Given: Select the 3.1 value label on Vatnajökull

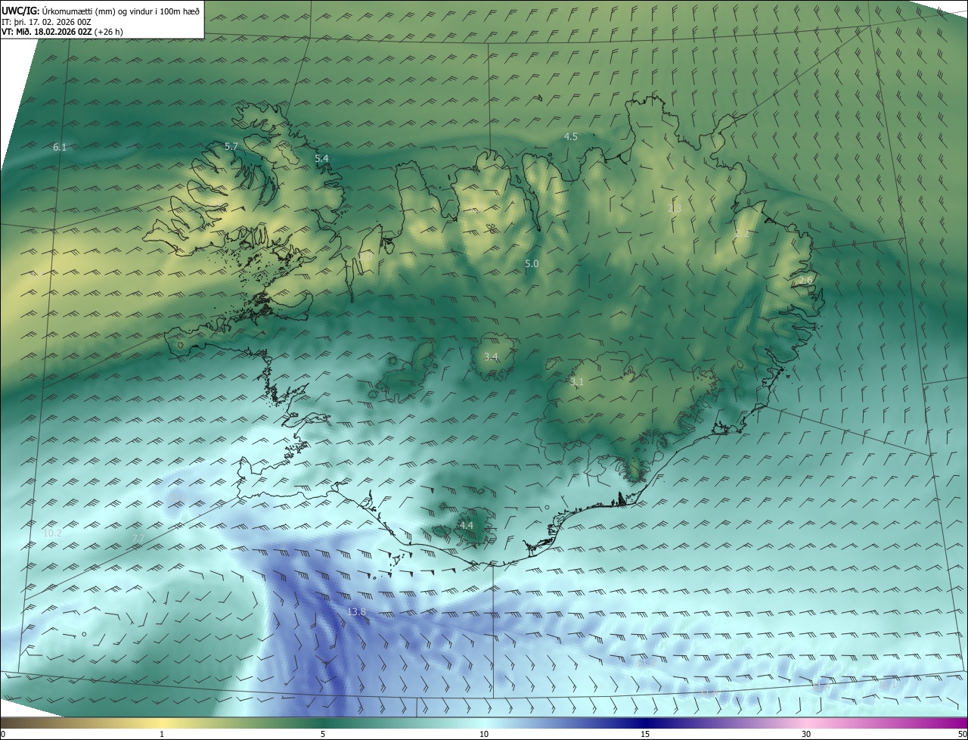Looking at the screenshot, I should 577,382.
